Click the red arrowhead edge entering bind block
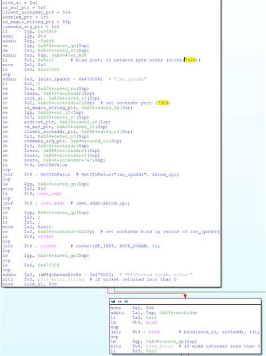The height and width of the screenshot is (356, 266). [x=185, y=296]
